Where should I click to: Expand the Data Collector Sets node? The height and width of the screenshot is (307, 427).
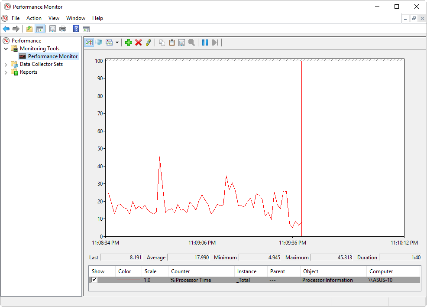point(6,64)
